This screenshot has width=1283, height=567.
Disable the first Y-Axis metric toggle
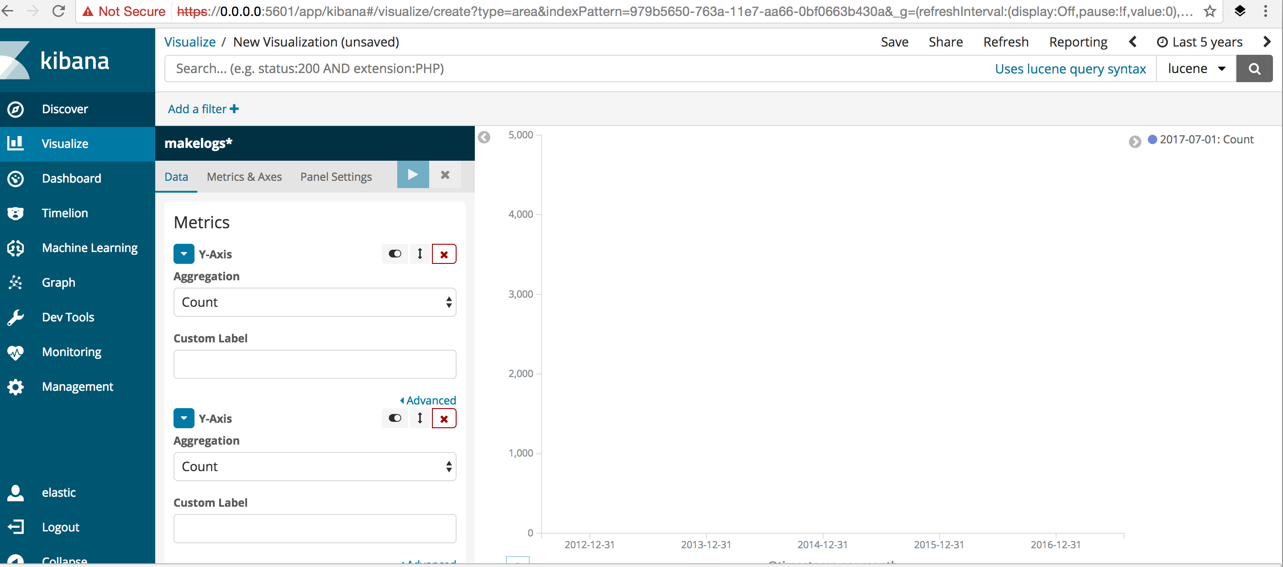pyautogui.click(x=394, y=254)
